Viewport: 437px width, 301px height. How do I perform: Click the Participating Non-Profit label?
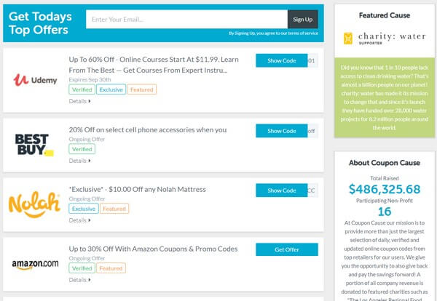point(385,201)
